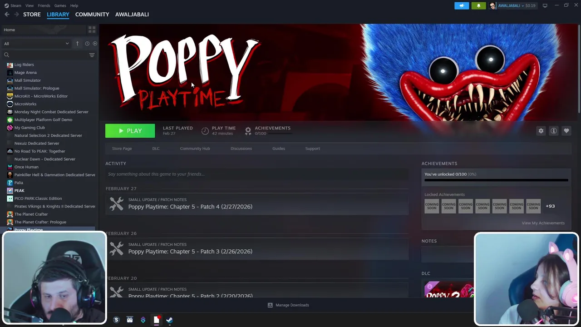Open the DLC link
The width and height of the screenshot is (581, 327).
(x=156, y=149)
